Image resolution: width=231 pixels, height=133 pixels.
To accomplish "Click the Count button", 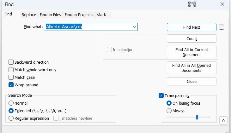I will [191, 39].
